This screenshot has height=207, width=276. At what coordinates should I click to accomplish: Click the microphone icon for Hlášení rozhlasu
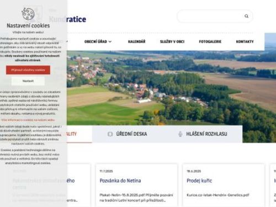pyautogui.click(x=181, y=134)
